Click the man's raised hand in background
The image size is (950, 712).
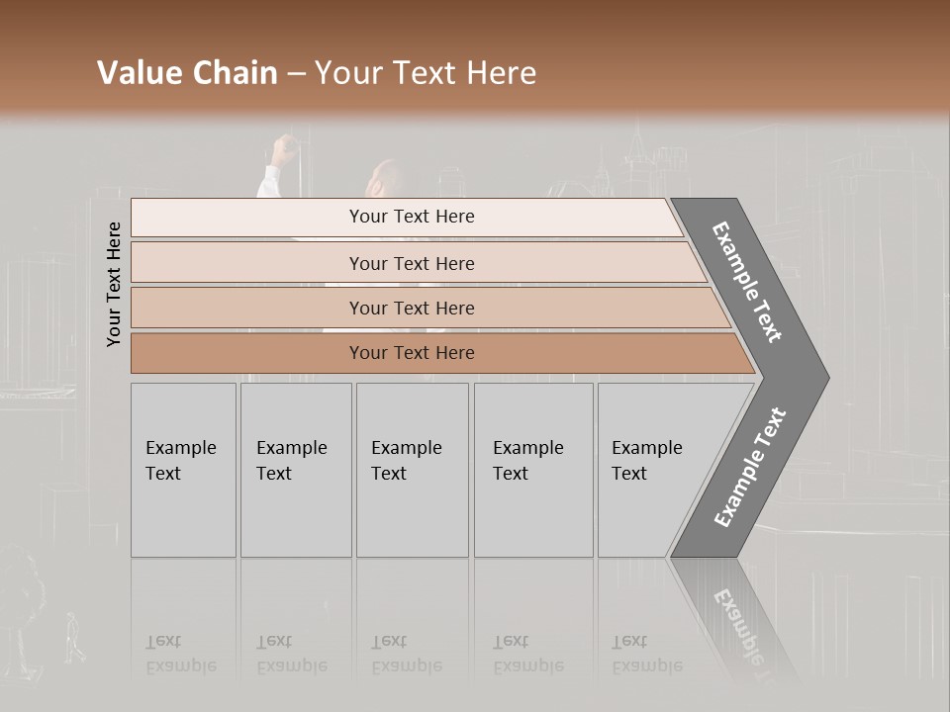284,151
